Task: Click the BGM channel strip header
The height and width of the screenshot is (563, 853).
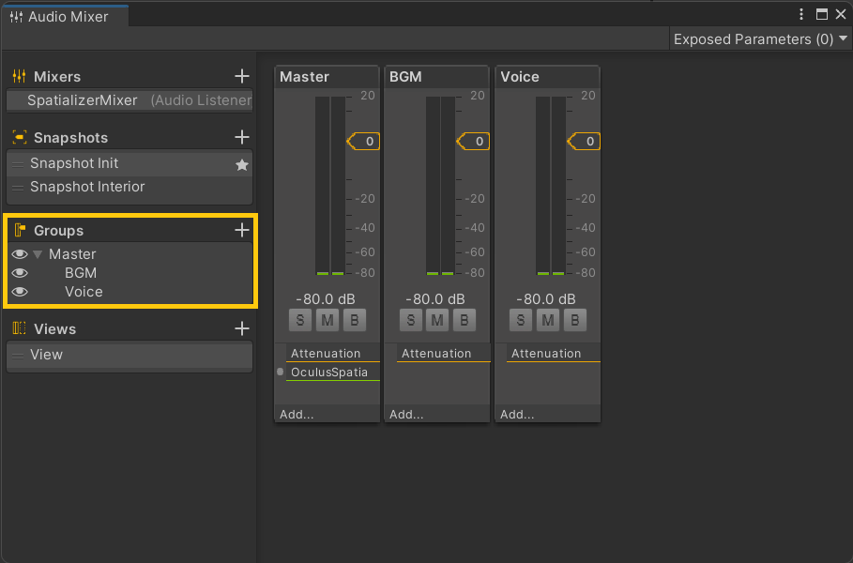Action: (x=437, y=77)
